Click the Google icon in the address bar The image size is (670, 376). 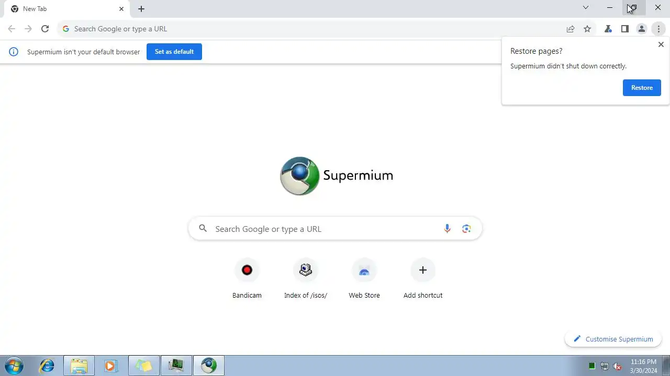66,29
